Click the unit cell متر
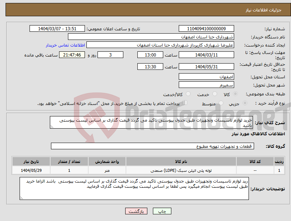291x221 pixels. [x=107, y=170]
